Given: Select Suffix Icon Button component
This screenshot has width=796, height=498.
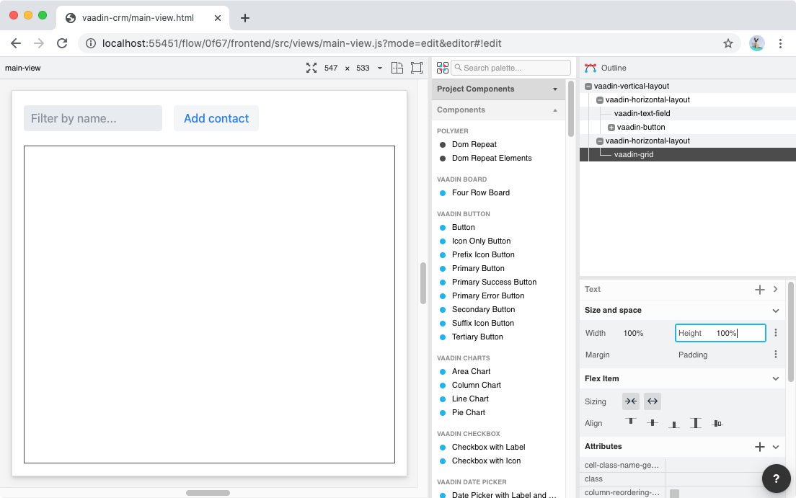Looking at the screenshot, I should tap(483, 324).
